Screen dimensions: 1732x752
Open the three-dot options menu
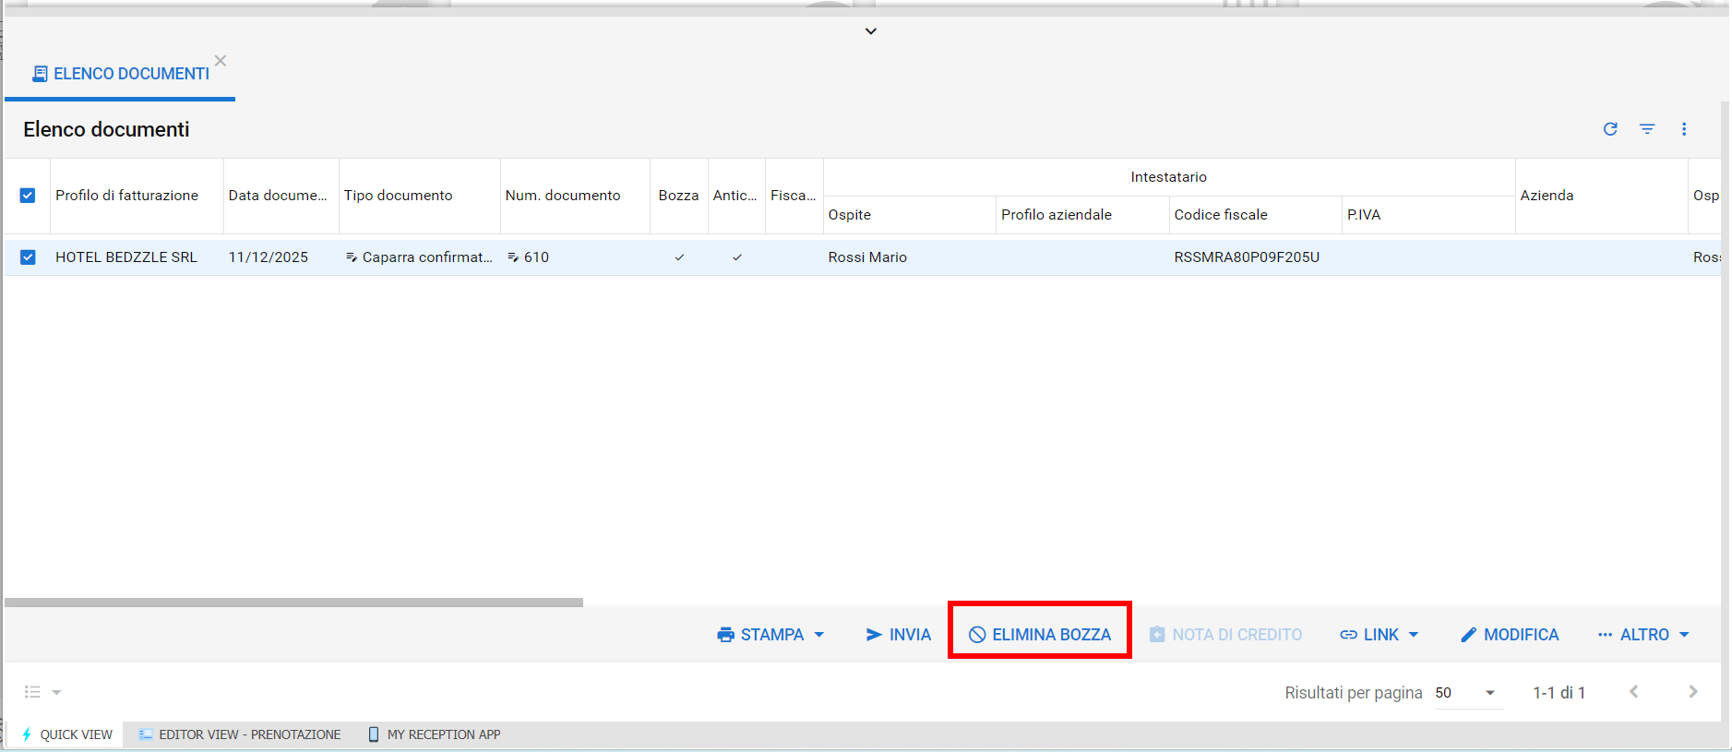[1684, 129]
